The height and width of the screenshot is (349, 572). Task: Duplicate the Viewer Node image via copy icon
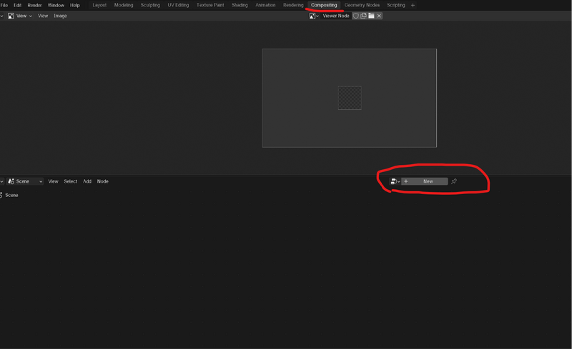point(363,16)
